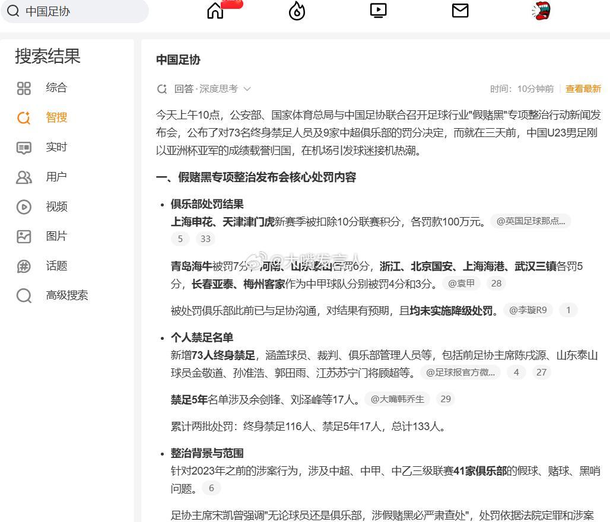Open the video channel icon

pyautogui.click(x=378, y=11)
